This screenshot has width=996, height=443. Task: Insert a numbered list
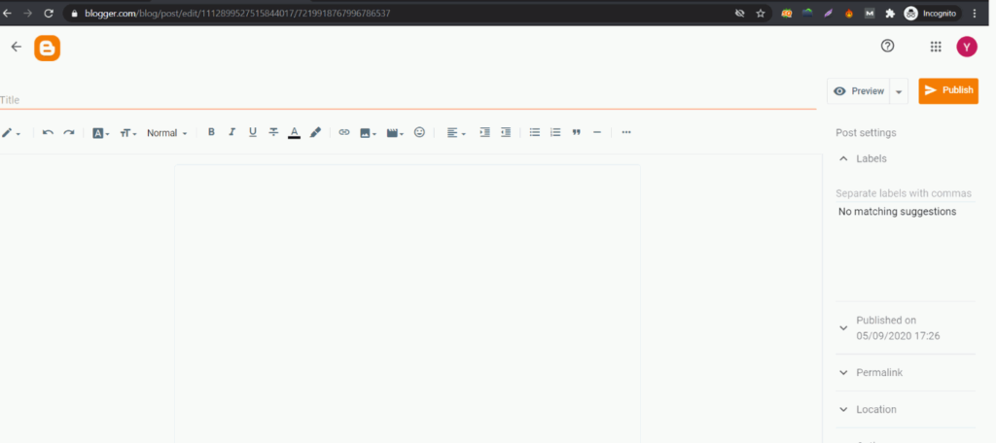(555, 132)
